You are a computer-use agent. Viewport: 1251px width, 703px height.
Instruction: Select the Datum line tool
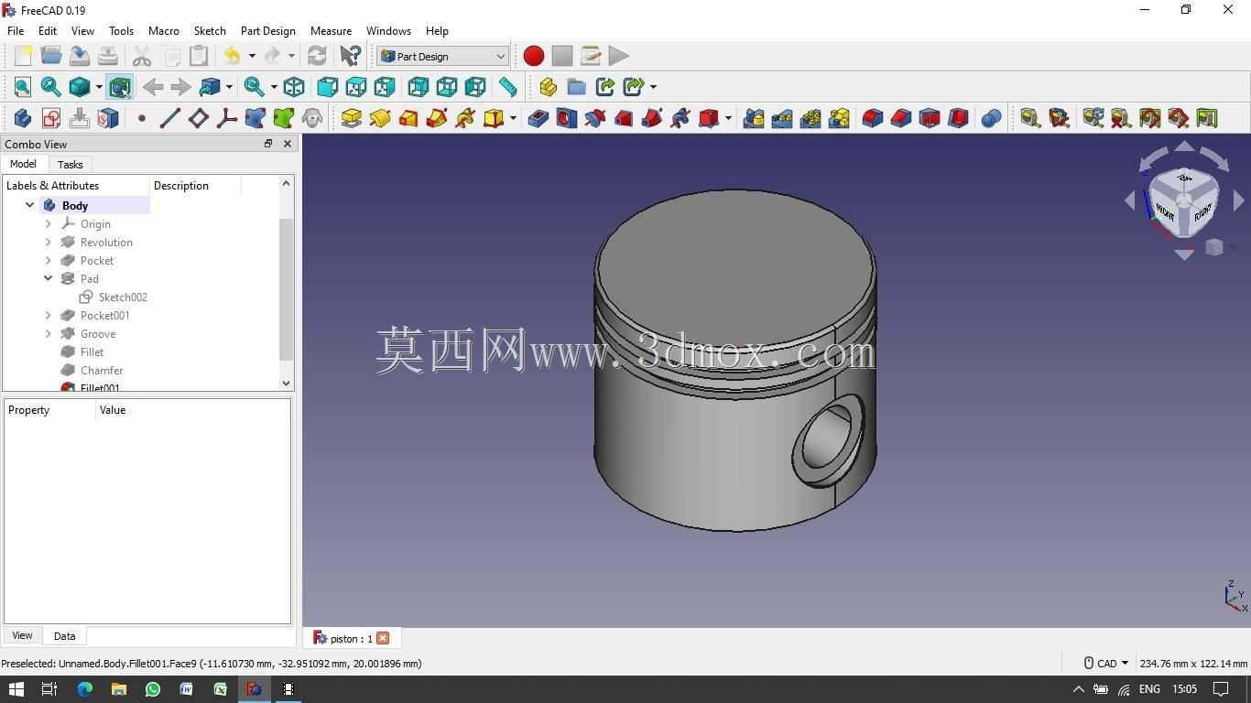tap(169, 118)
